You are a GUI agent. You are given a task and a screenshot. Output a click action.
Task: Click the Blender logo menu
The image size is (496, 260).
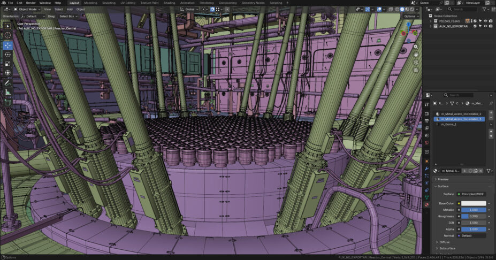[x=4, y=3]
